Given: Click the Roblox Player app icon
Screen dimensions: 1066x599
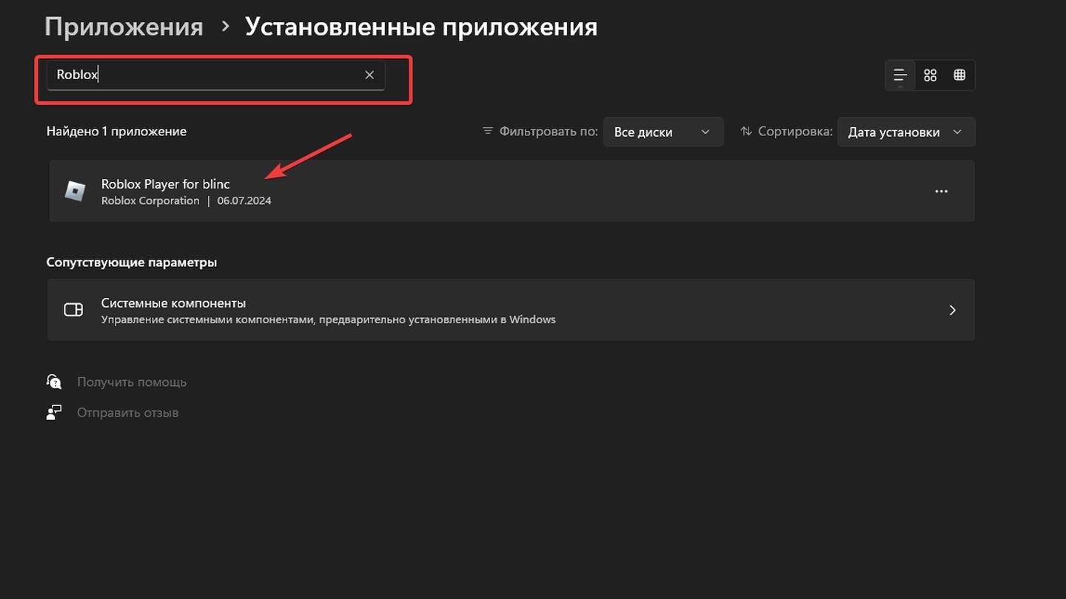Looking at the screenshot, I should tap(75, 191).
